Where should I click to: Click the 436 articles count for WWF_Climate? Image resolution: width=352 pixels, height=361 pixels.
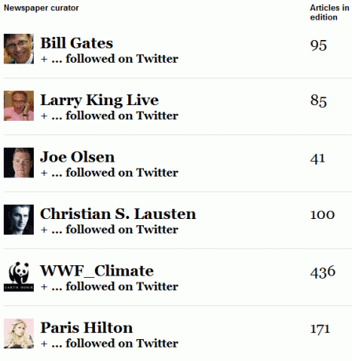pyautogui.click(x=323, y=272)
